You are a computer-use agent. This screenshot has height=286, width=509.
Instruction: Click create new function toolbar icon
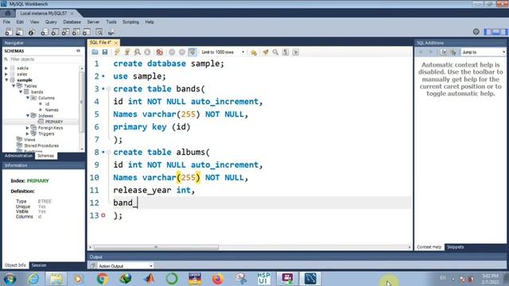87,32
